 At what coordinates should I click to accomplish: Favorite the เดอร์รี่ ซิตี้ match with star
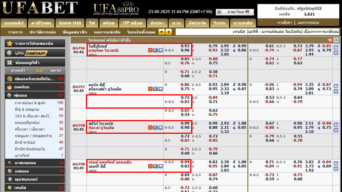[161, 166]
